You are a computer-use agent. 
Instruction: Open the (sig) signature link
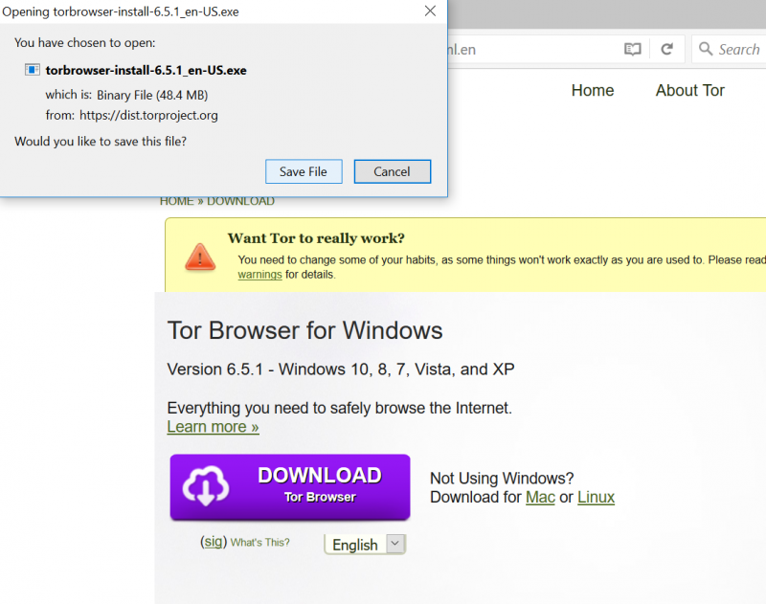coord(214,542)
